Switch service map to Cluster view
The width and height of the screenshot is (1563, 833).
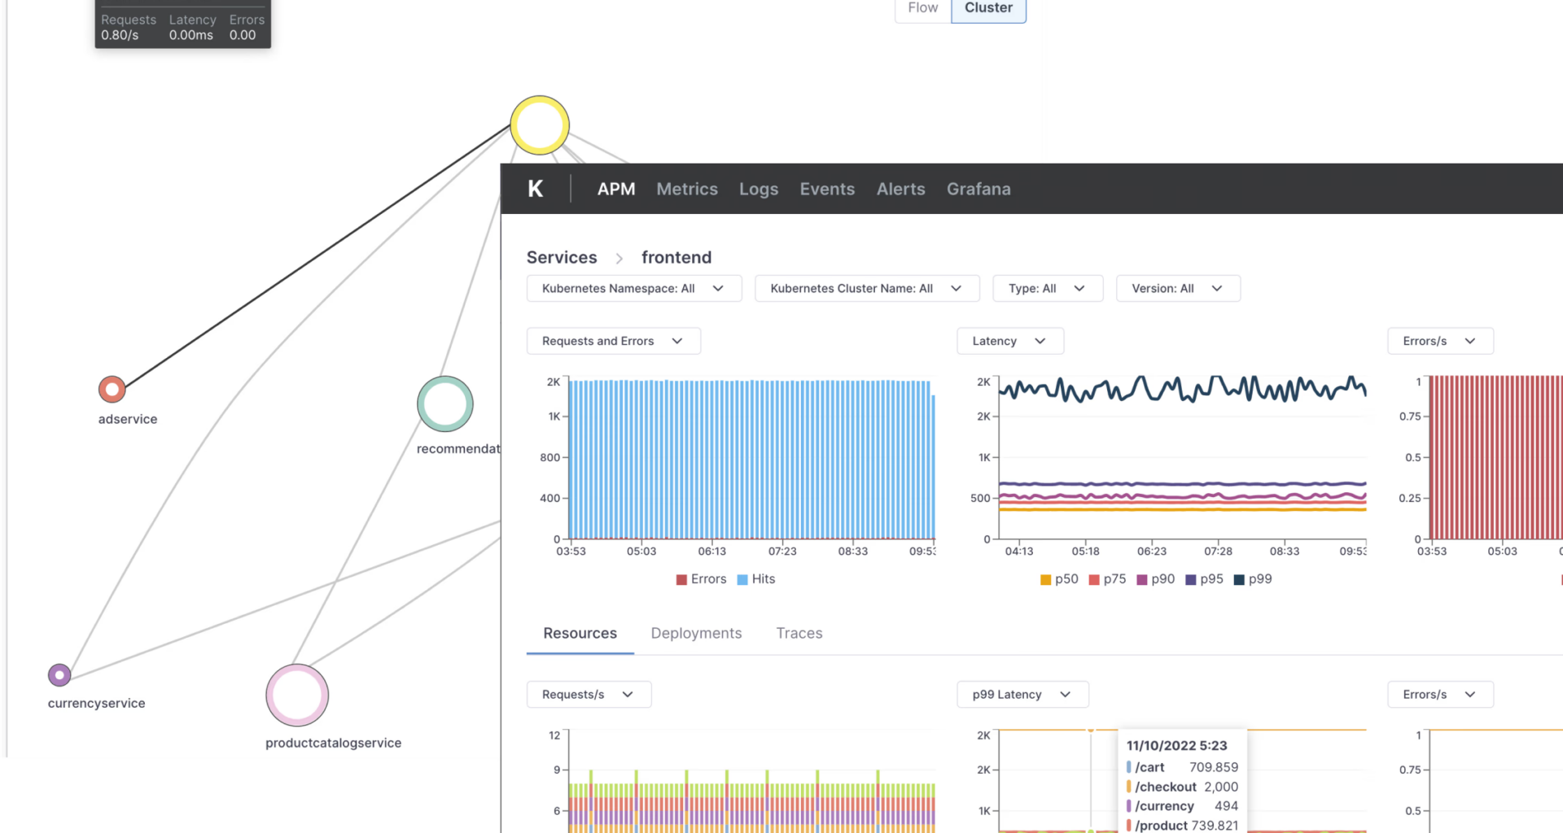(x=988, y=8)
